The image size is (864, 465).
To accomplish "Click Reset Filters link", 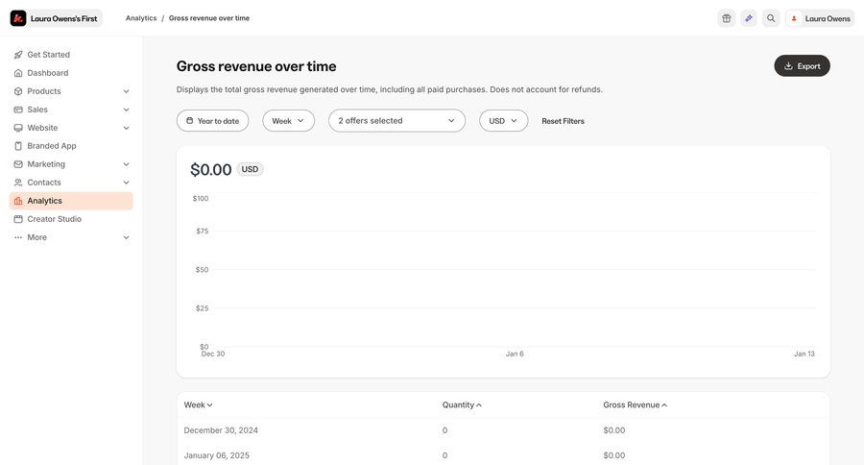I will coord(563,121).
